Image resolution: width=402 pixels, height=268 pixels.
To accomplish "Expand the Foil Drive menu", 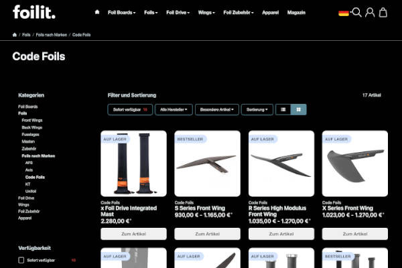I will [x=178, y=13].
